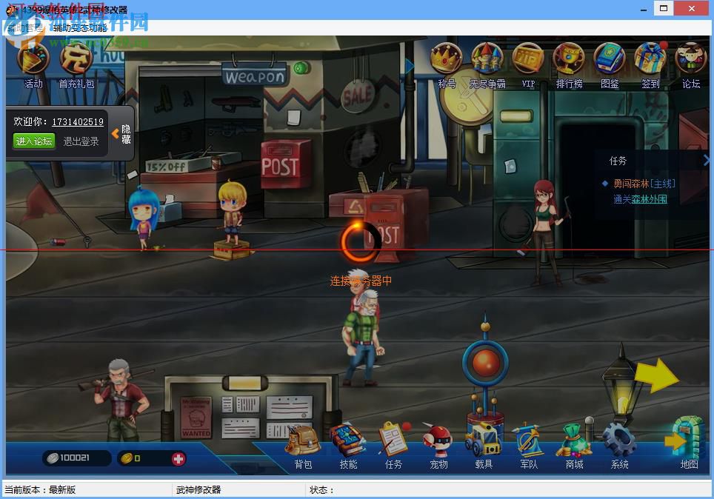Open the 签到 gift box sign-in icon
The image size is (714, 499).
[650, 64]
